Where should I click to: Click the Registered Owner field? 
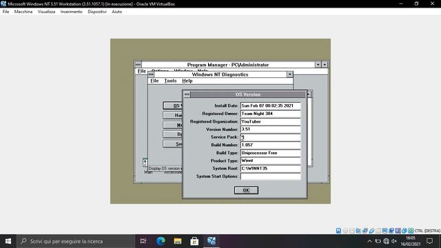(x=270, y=114)
